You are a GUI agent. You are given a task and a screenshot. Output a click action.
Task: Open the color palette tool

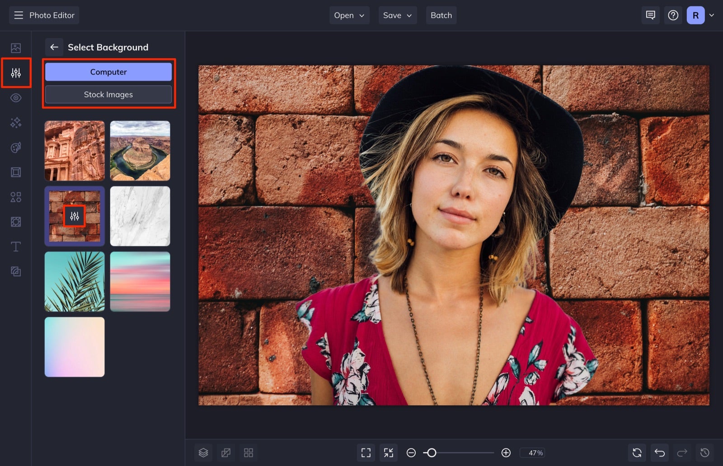click(16, 147)
